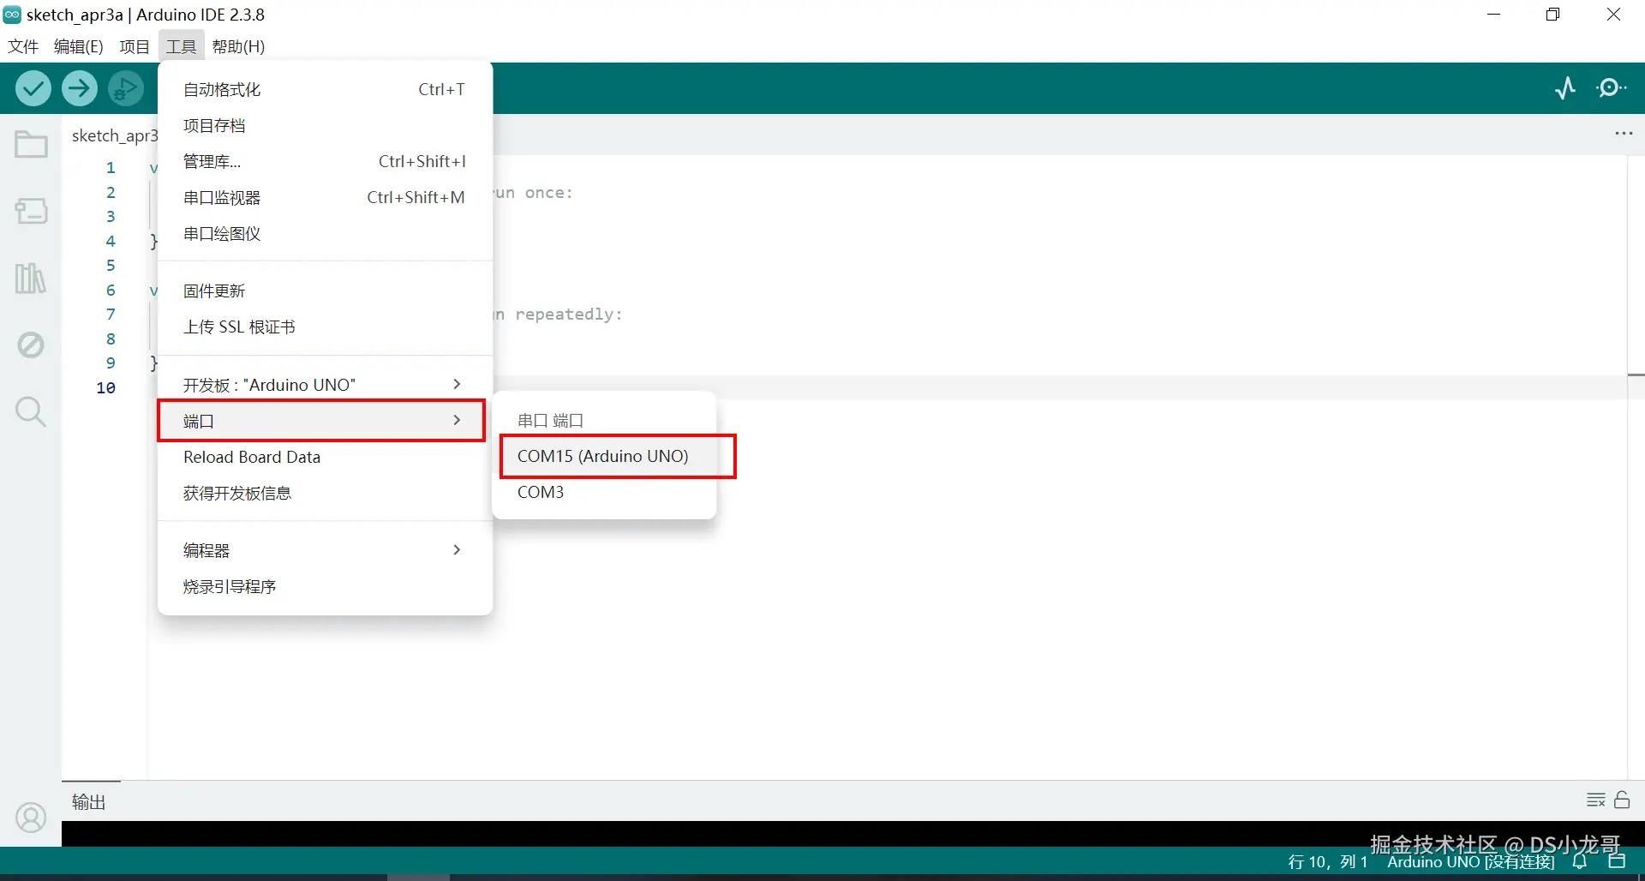The height and width of the screenshot is (881, 1645).
Task: Toggle the output scroll lock icon
Action: point(1622,800)
